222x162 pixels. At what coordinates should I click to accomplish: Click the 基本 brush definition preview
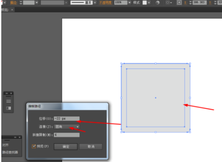click(81, 3)
